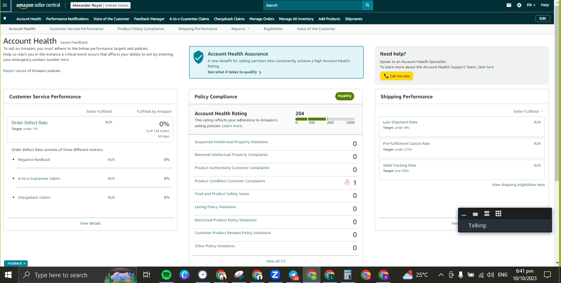
Task: Open the Windows notification center
Action: [x=547, y=275]
